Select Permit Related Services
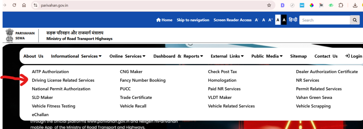The height and width of the screenshot is (129, 363). coord(319,89)
